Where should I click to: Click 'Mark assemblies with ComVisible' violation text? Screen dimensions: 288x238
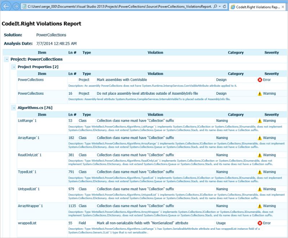(x=122, y=80)
